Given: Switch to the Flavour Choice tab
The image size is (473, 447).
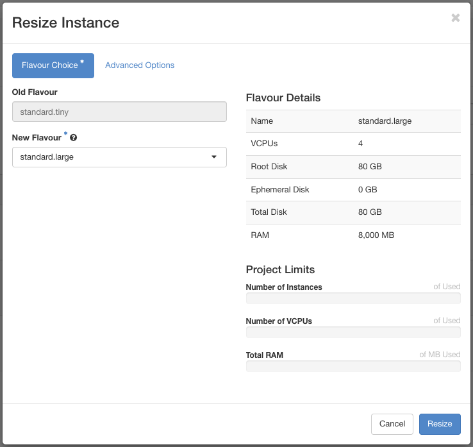Looking at the screenshot, I should tap(53, 65).
